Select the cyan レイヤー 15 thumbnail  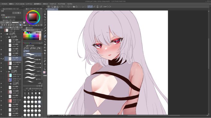pos(11,75)
